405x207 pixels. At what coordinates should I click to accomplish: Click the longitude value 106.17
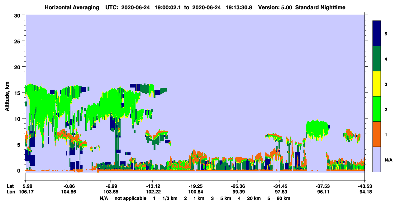26,192
